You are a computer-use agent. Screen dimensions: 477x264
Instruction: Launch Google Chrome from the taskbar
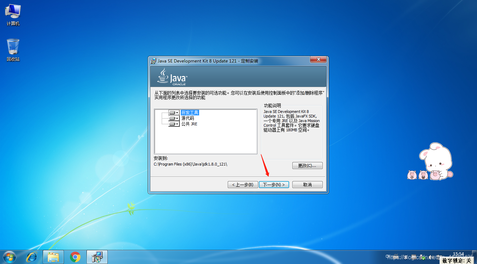tap(75, 257)
